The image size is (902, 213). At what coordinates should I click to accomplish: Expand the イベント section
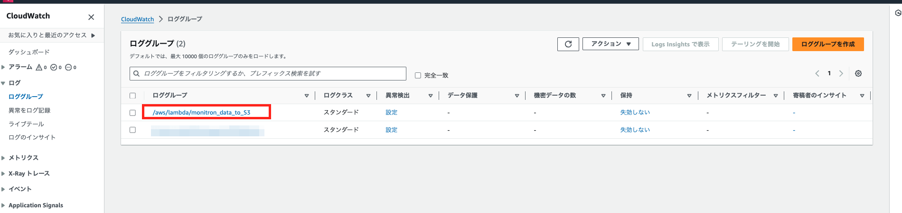[x=3, y=189]
